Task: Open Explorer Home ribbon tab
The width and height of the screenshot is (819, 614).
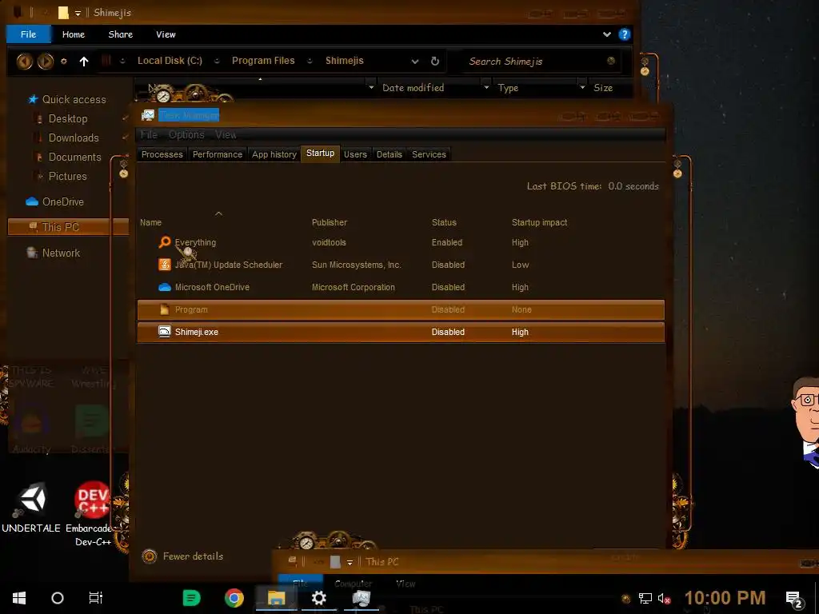Action: (x=73, y=34)
